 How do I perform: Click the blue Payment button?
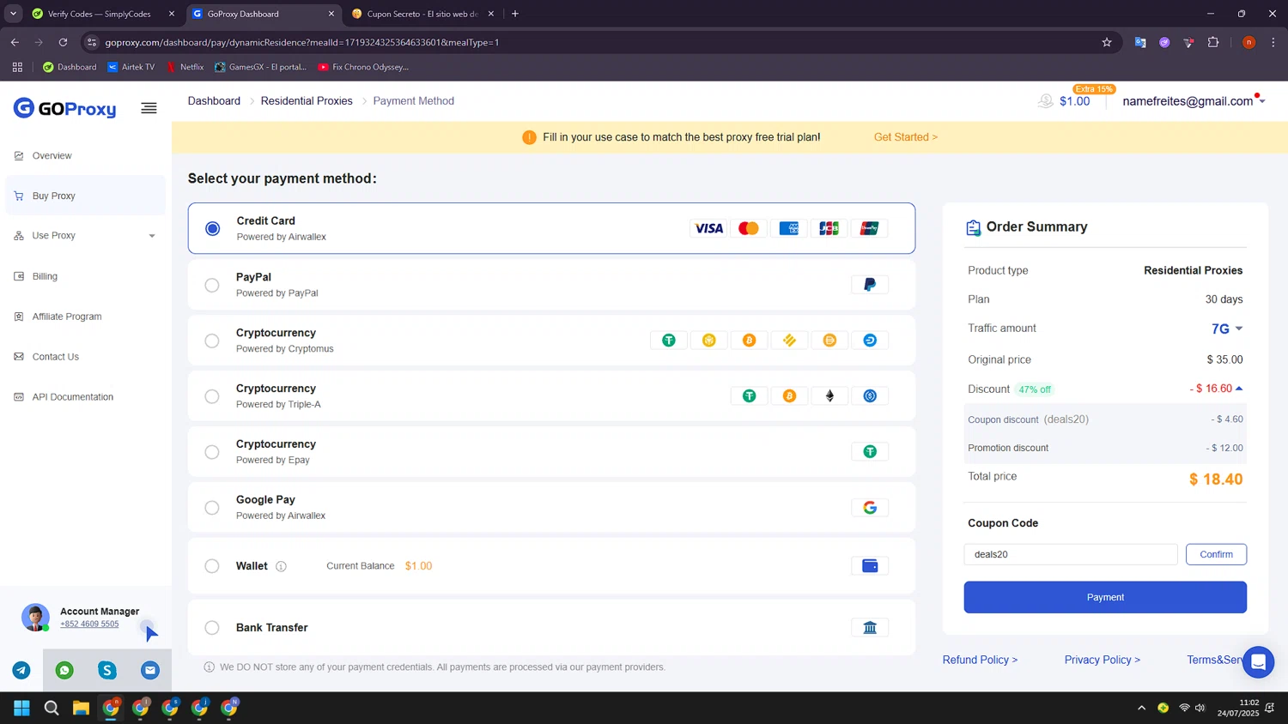point(1105,597)
